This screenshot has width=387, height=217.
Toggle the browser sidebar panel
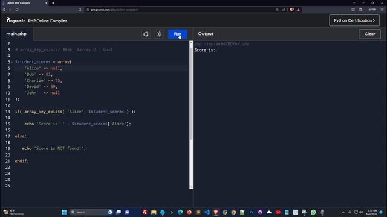coord(353,10)
